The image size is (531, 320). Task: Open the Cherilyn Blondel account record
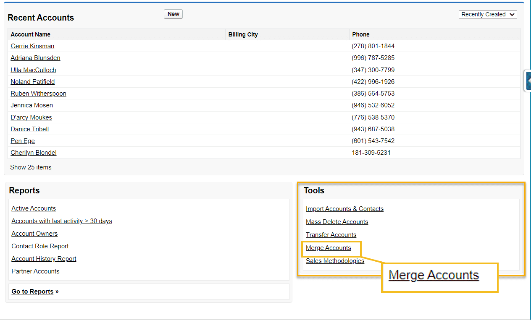pos(33,152)
